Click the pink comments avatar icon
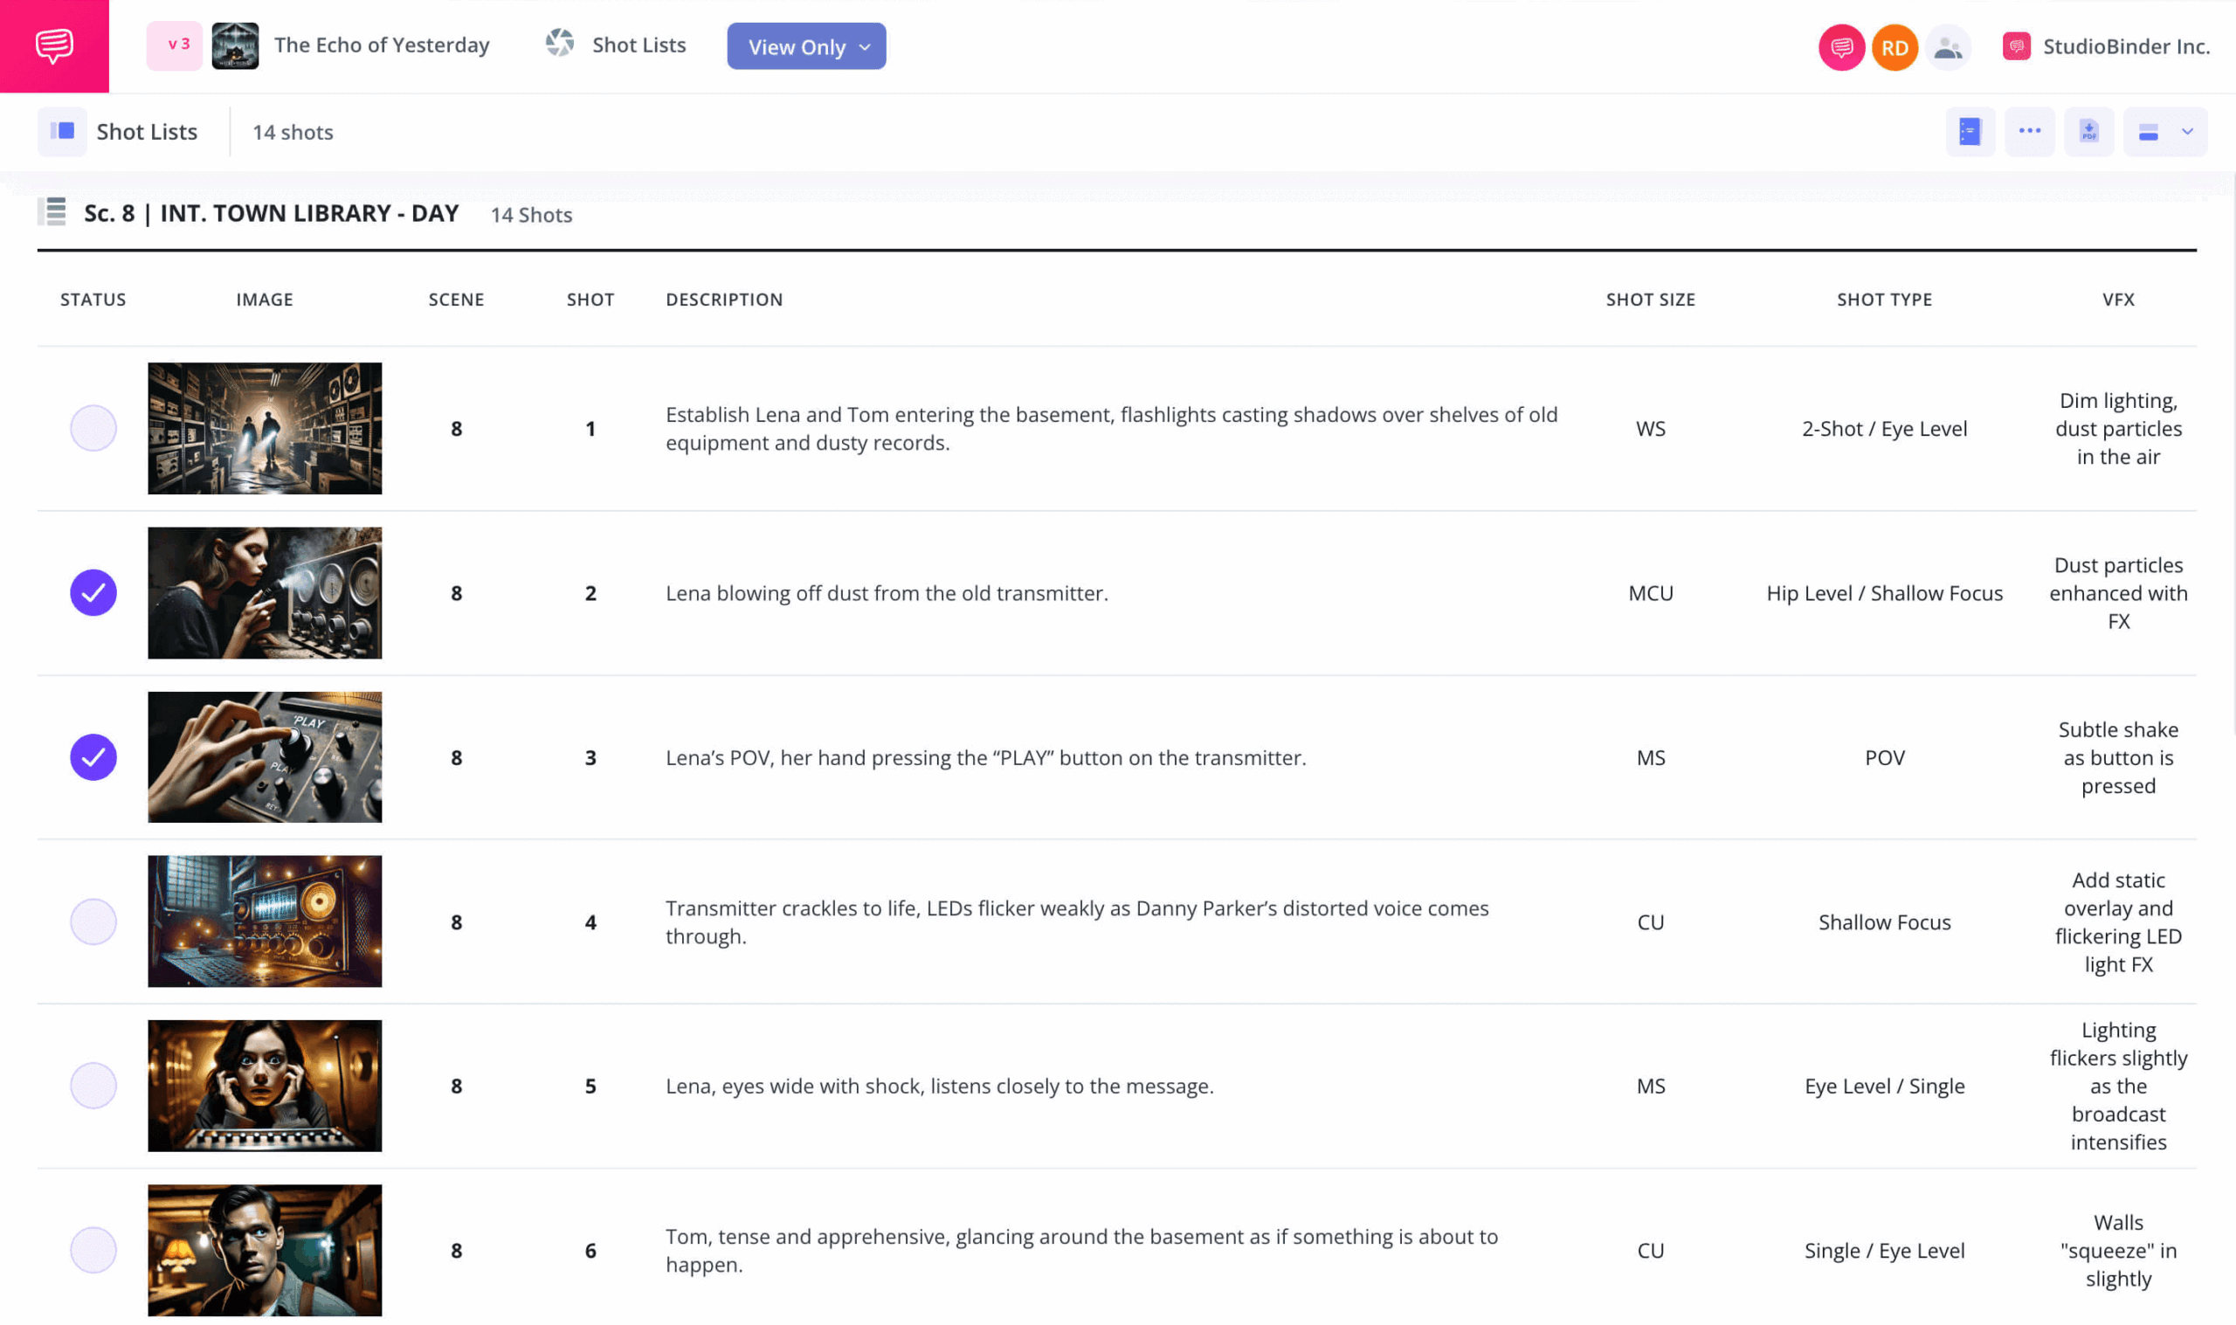The width and height of the screenshot is (2236, 1325). click(x=1840, y=47)
